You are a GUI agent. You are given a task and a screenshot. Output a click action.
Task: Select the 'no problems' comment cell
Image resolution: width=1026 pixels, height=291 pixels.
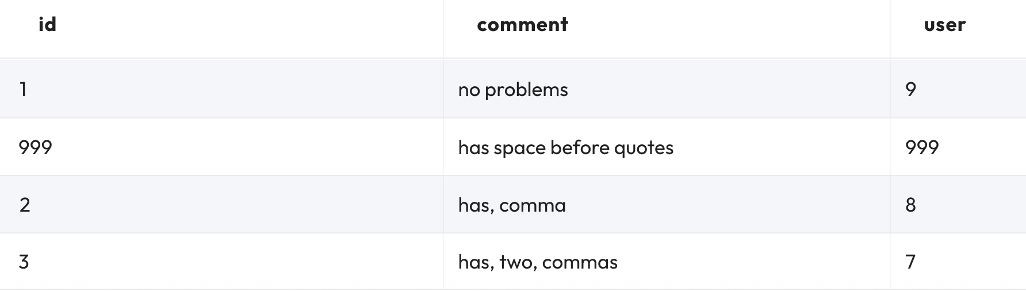667,89
